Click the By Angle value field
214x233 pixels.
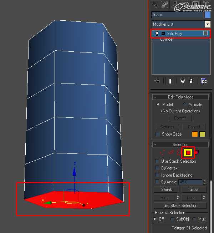coord(190,182)
